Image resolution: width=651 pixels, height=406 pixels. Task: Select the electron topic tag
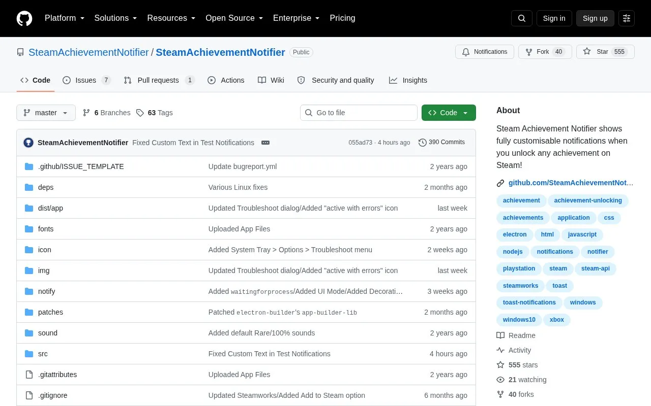point(515,234)
